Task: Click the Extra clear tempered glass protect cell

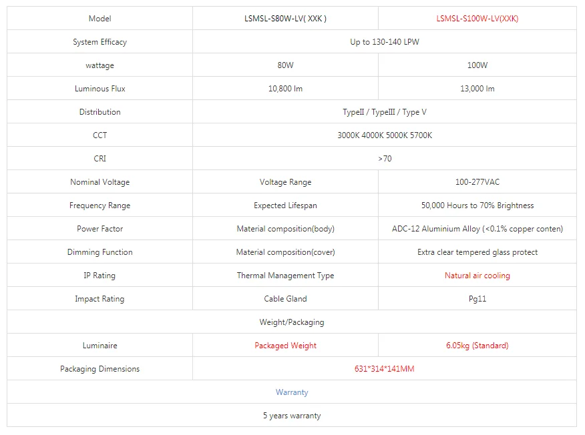Action: click(x=477, y=252)
